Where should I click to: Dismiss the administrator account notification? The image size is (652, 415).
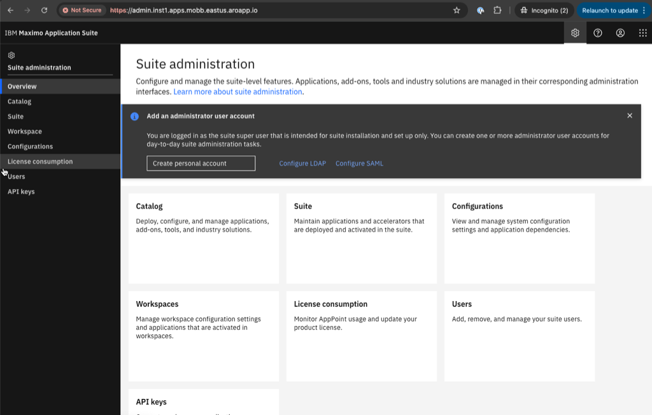pos(630,116)
